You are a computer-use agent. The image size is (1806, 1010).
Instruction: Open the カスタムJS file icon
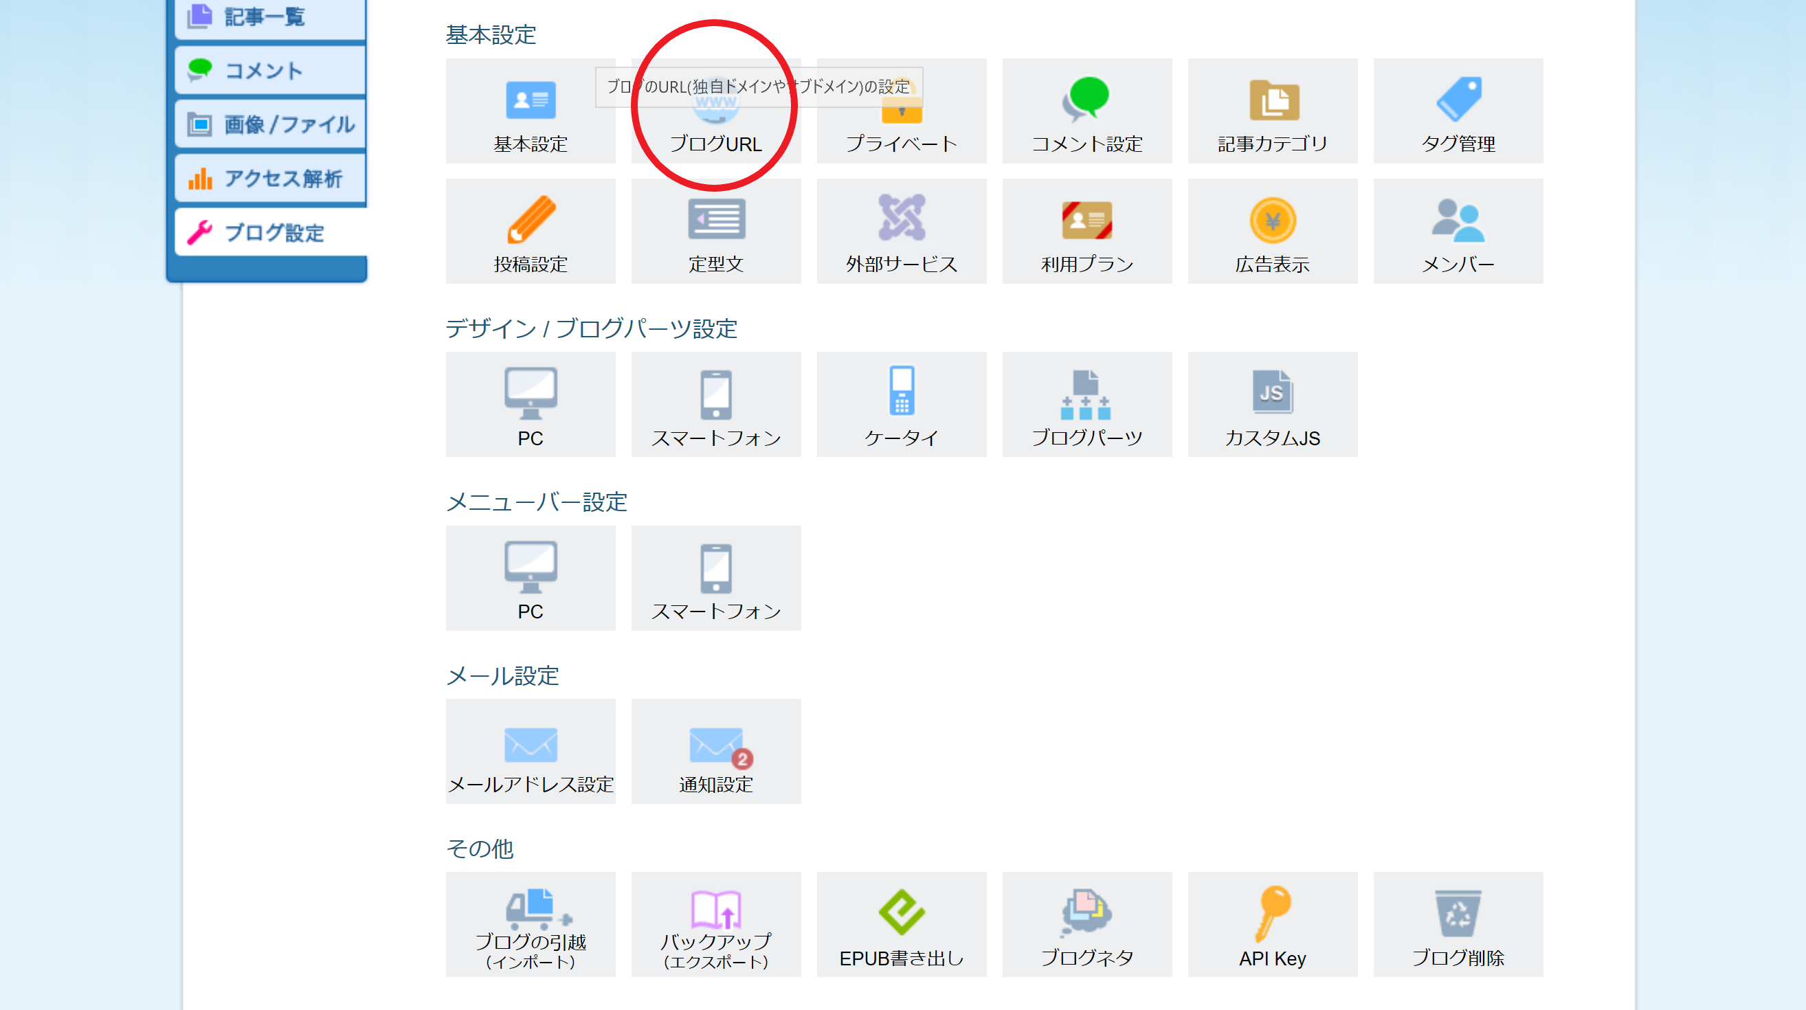click(x=1272, y=392)
